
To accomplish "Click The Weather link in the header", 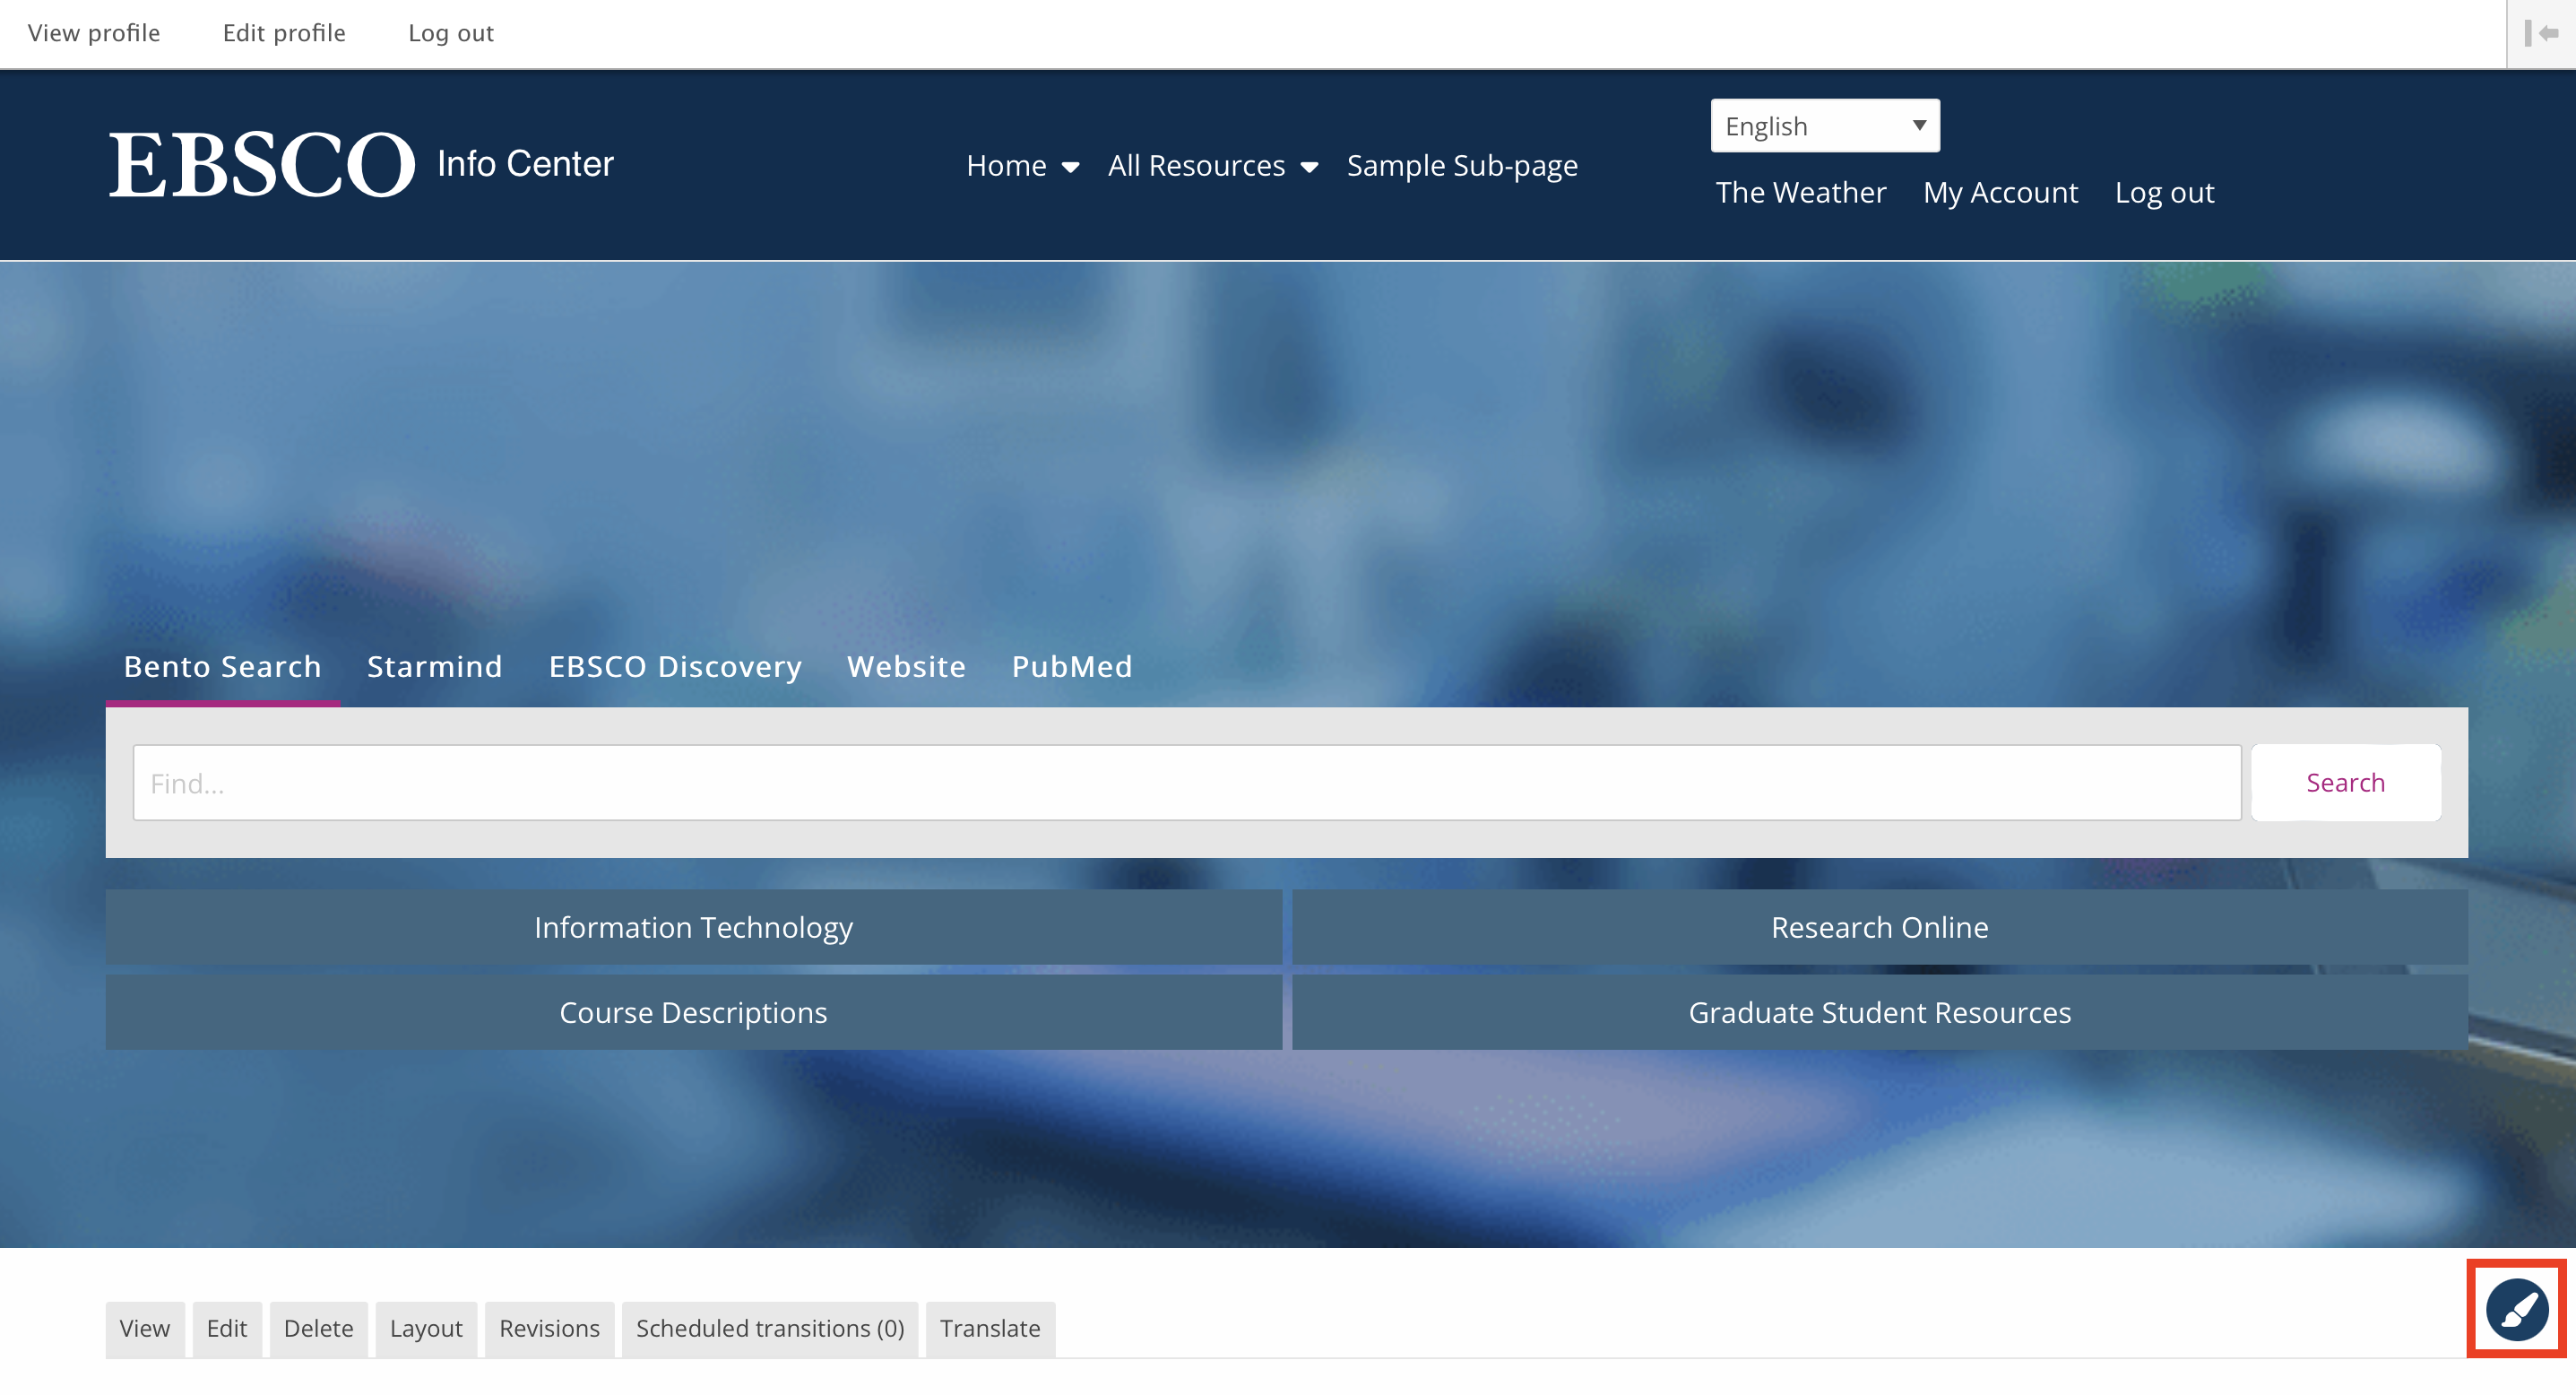I will pyautogui.click(x=1800, y=192).
